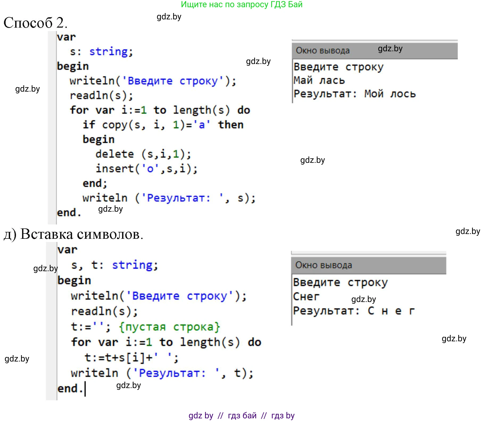
Task: Select the 'Способ 2.' heading
Action: 35,23
